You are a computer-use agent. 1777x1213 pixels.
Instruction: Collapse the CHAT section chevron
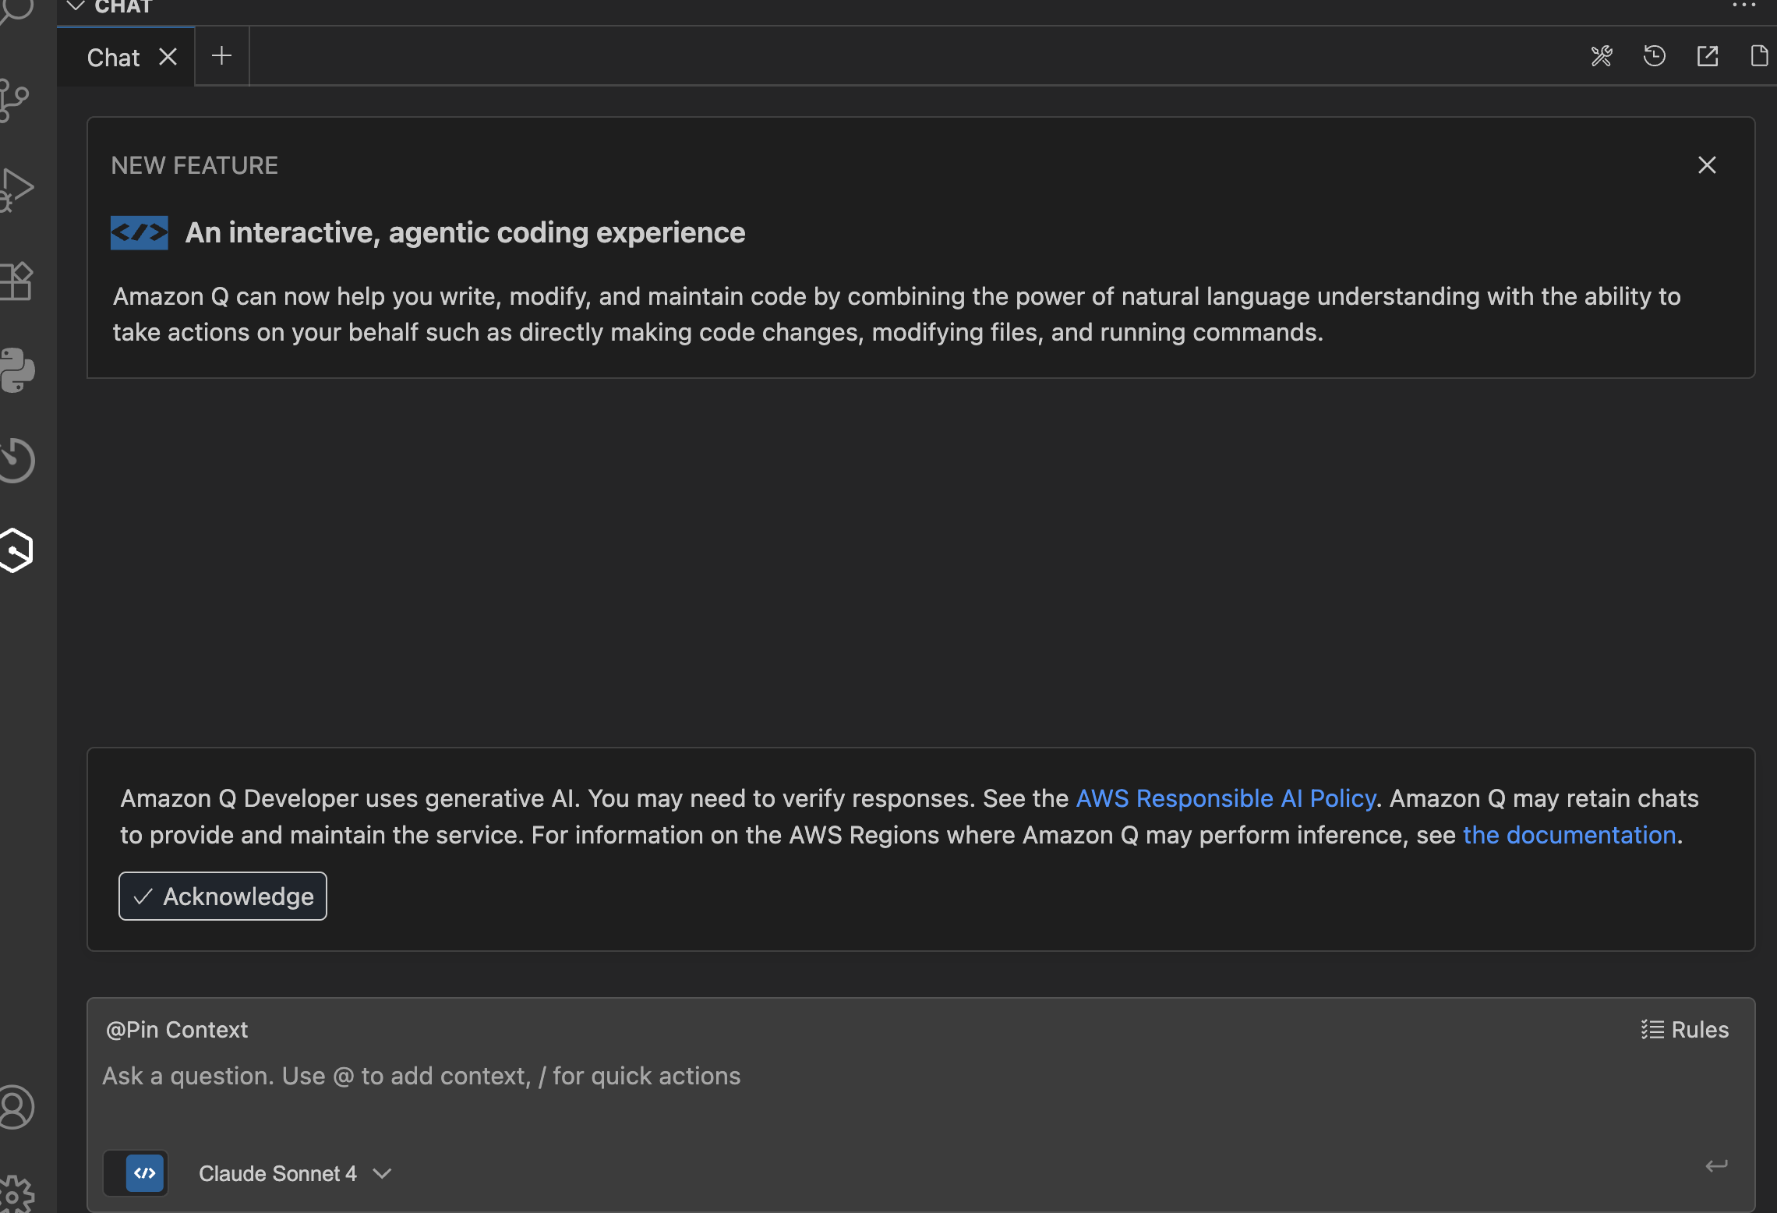click(x=76, y=6)
